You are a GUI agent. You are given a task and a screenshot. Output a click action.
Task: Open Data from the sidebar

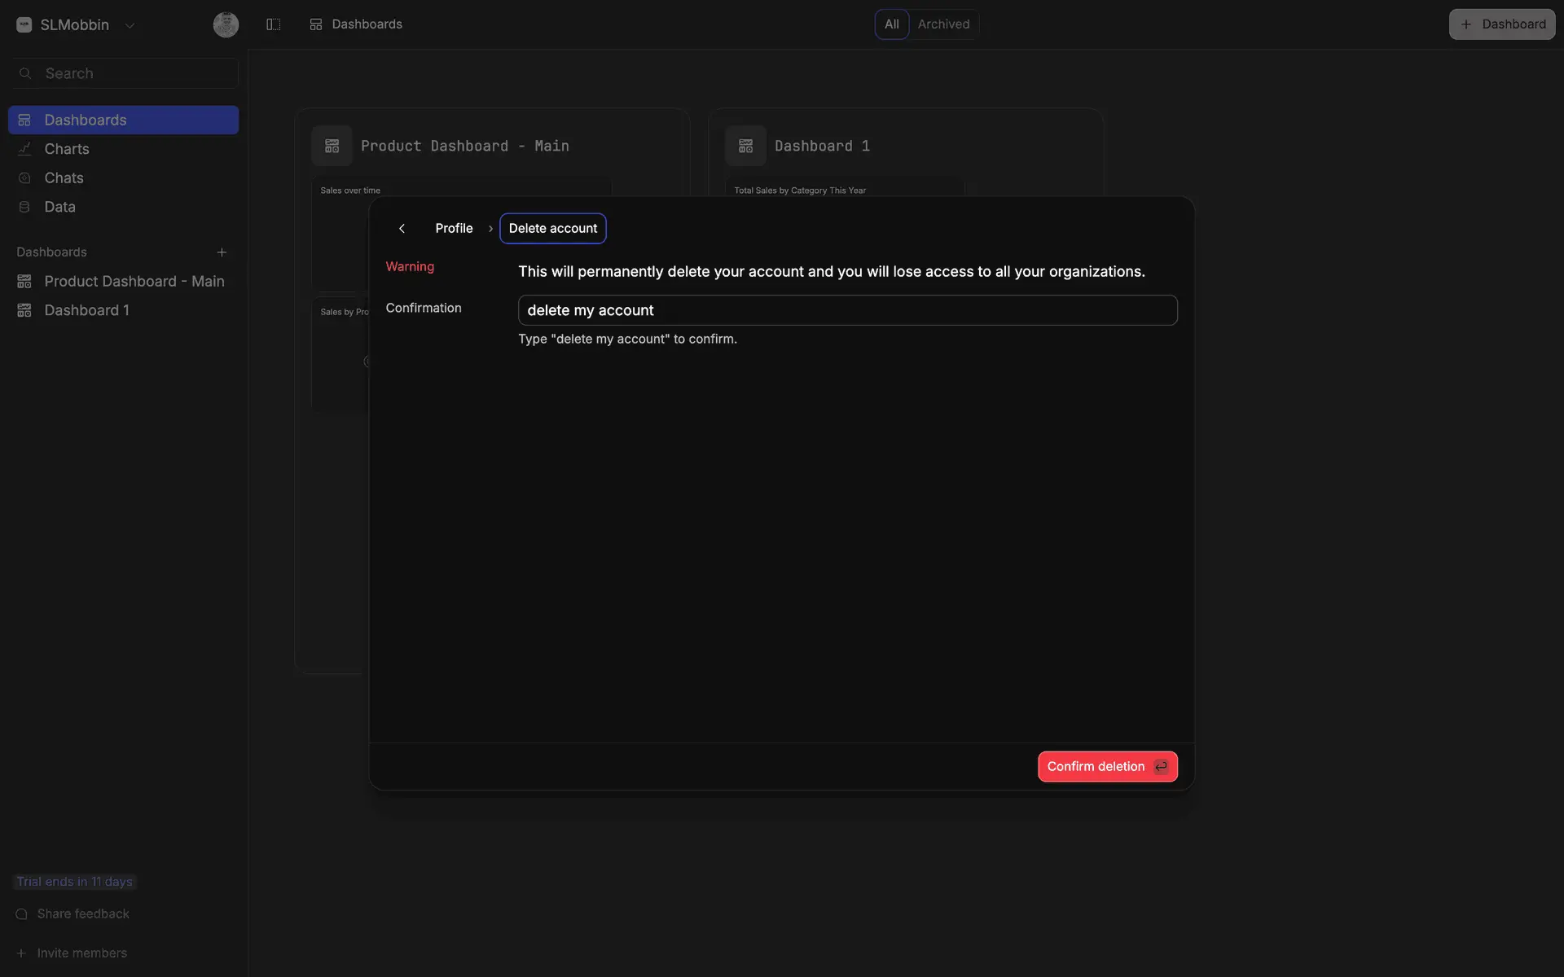coord(59,207)
